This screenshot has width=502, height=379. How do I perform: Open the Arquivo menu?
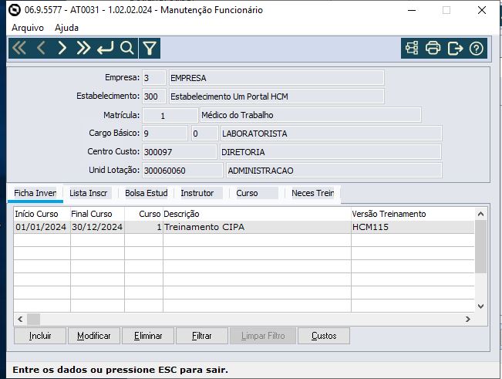coord(28,28)
